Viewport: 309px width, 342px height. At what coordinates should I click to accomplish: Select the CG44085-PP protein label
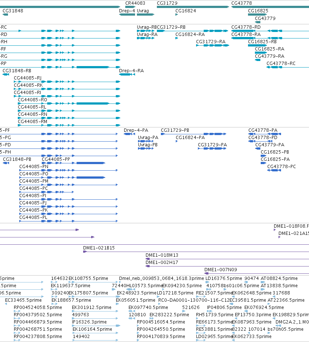pos(56,159)
